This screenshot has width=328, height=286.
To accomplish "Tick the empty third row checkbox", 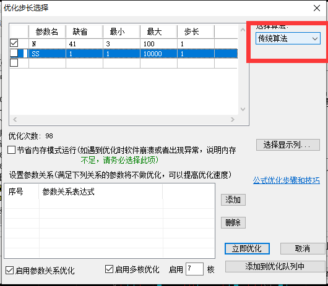I will tap(14, 63).
